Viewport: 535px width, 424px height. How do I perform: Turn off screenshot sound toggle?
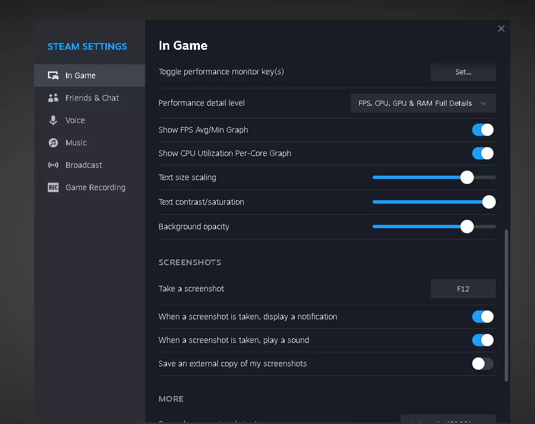coord(482,340)
